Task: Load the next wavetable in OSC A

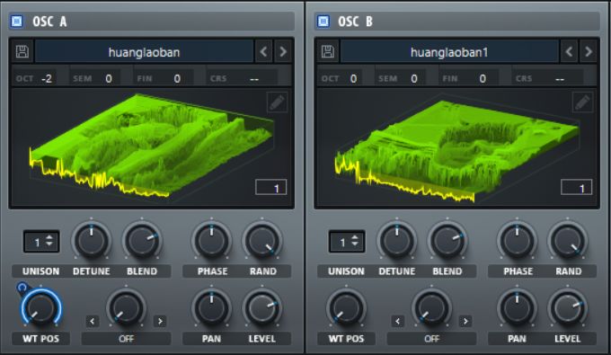Action: pyautogui.click(x=283, y=51)
